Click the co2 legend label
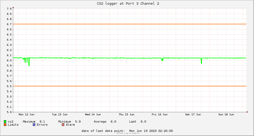 pos(11,122)
